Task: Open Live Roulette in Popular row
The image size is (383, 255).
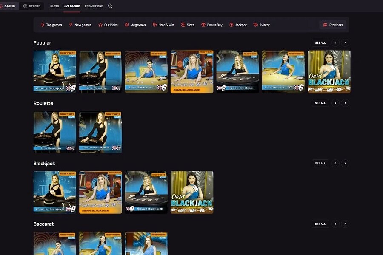Action: (100, 71)
